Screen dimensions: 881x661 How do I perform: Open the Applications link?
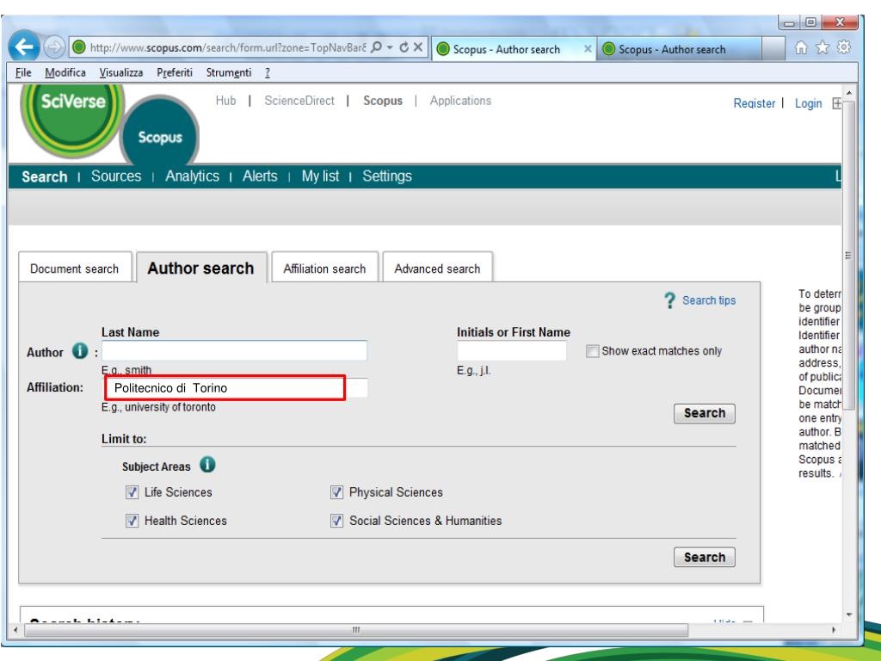461,101
